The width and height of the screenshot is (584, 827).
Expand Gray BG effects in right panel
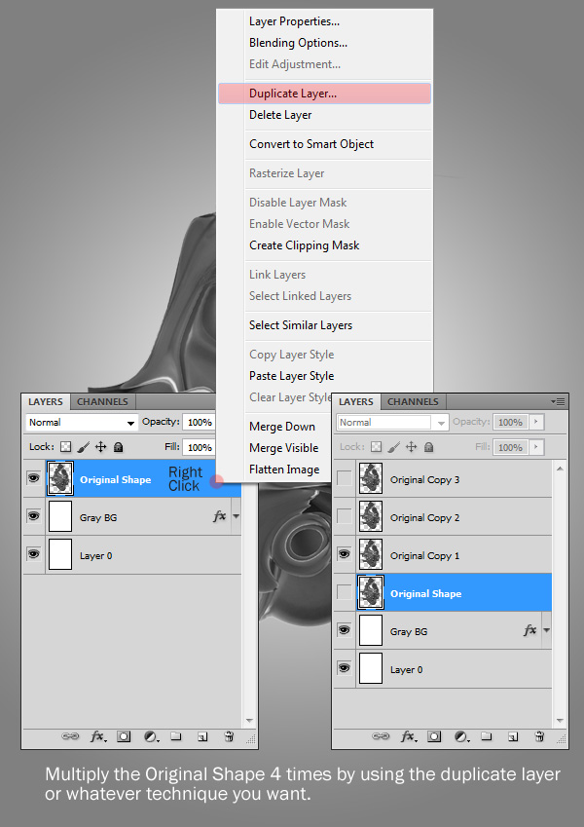coord(546,631)
